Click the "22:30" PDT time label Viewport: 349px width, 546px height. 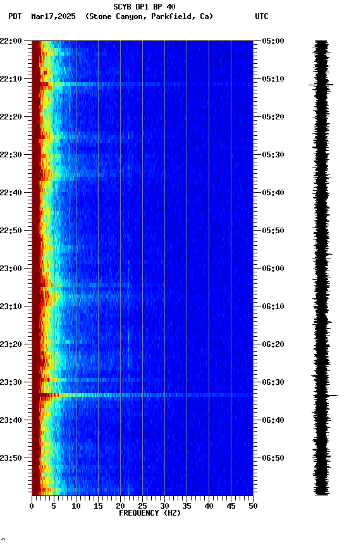(x=11, y=155)
